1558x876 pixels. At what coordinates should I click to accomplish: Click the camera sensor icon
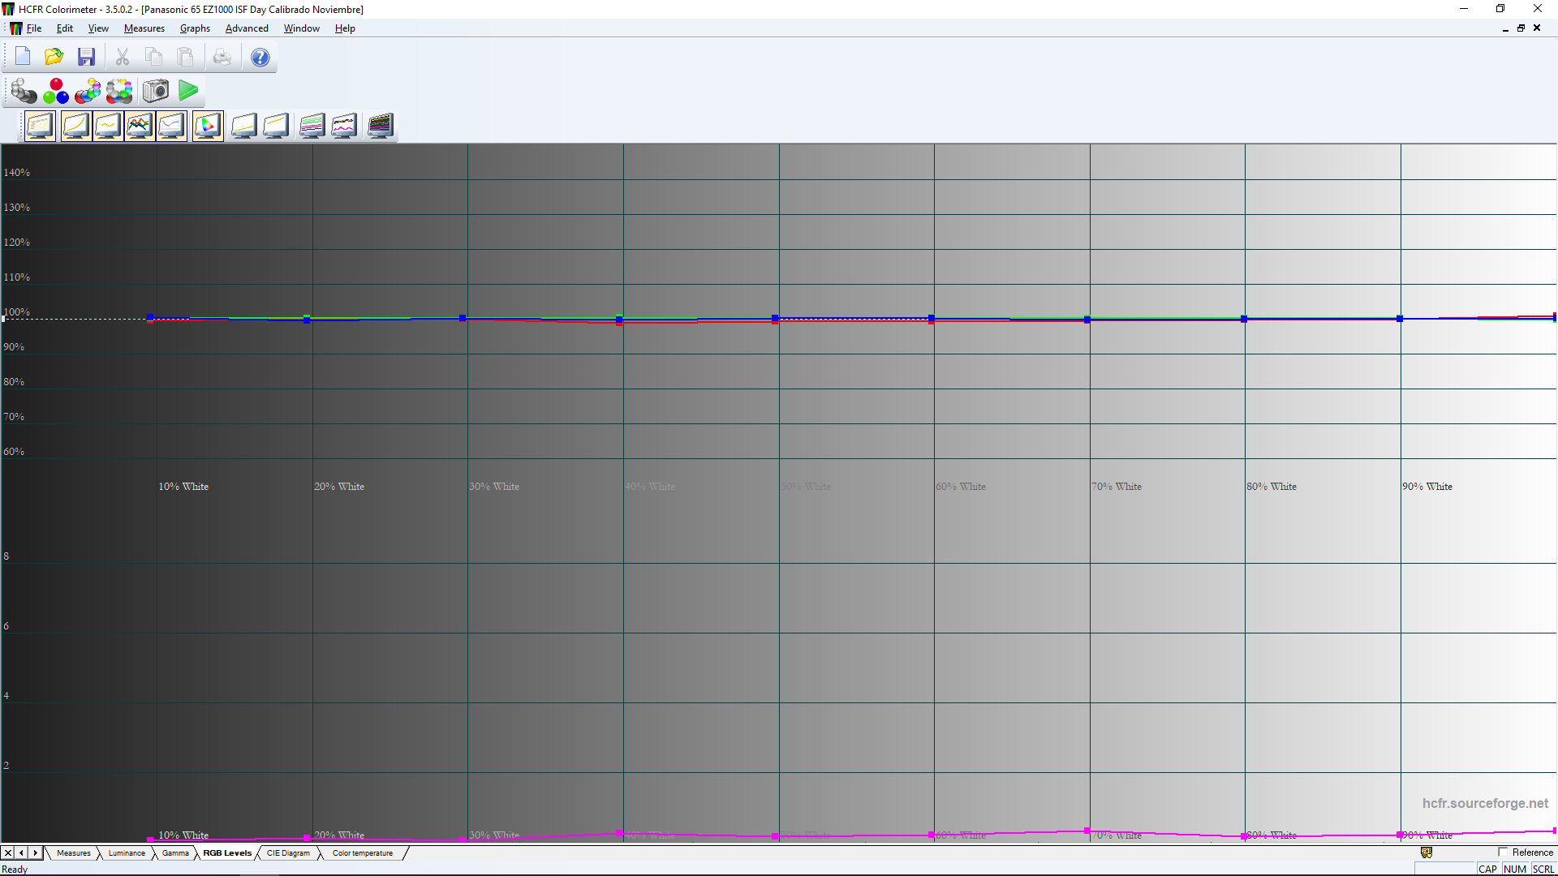(155, 91)
